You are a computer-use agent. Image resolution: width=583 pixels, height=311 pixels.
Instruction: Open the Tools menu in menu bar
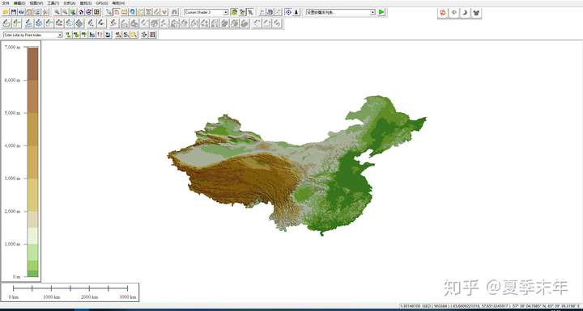(53, 3)
